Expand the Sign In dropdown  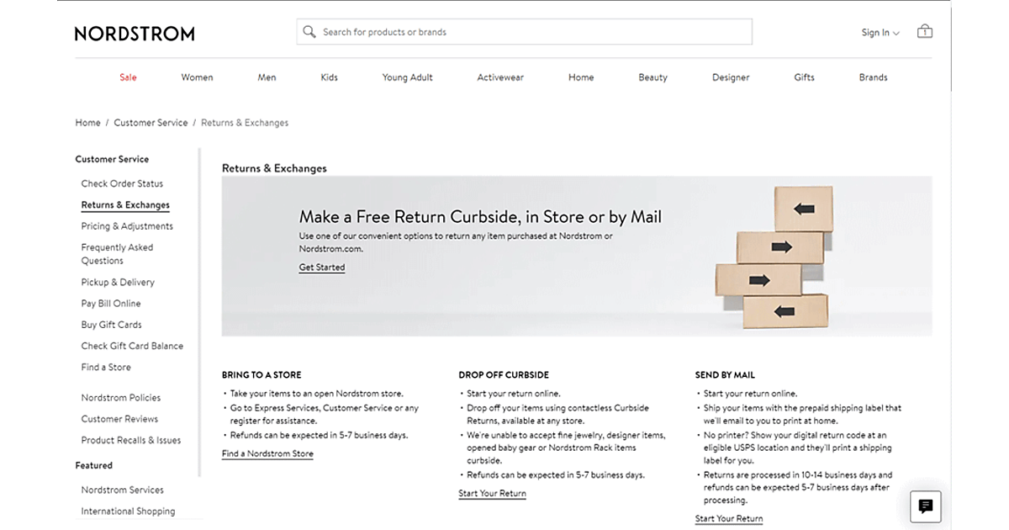tap(880, 33)
